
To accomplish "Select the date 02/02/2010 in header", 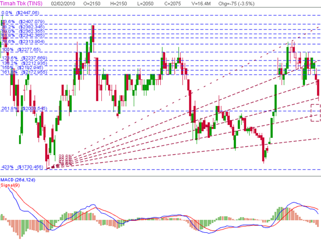I will tap(63, 4).
